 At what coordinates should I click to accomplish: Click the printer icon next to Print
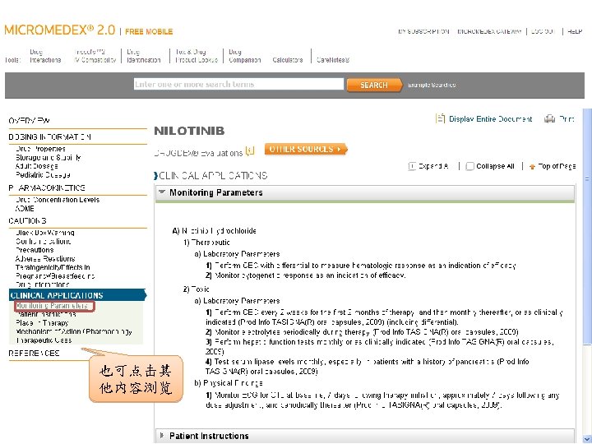(x=549, y=119)
